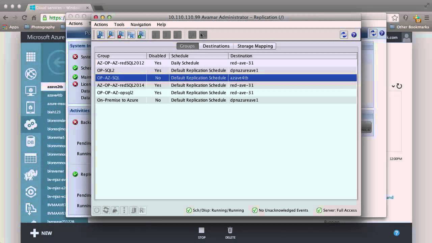Click the Copy Replication Group double-R icon

131,34
